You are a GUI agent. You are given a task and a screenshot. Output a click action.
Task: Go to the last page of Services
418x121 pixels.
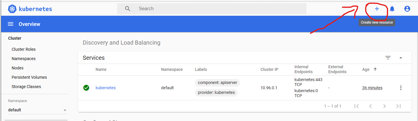pos(398,106)
